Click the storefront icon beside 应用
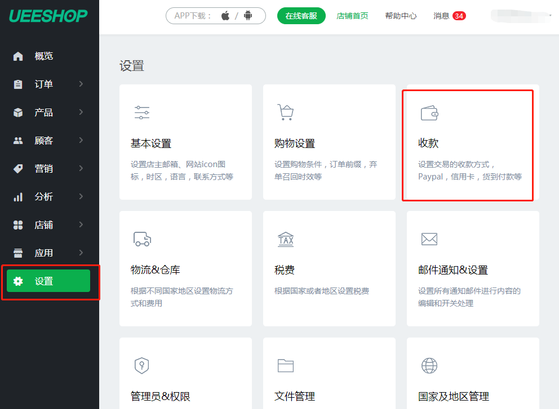The image size is (559, 409). 18,253
